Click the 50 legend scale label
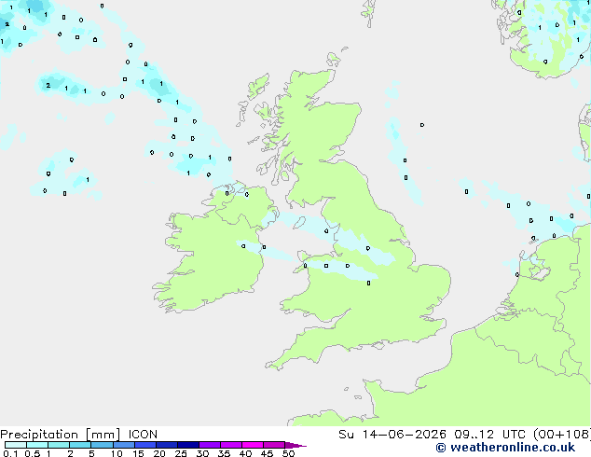The height and width of the screenshot is (457, 591). pos(288,453)
